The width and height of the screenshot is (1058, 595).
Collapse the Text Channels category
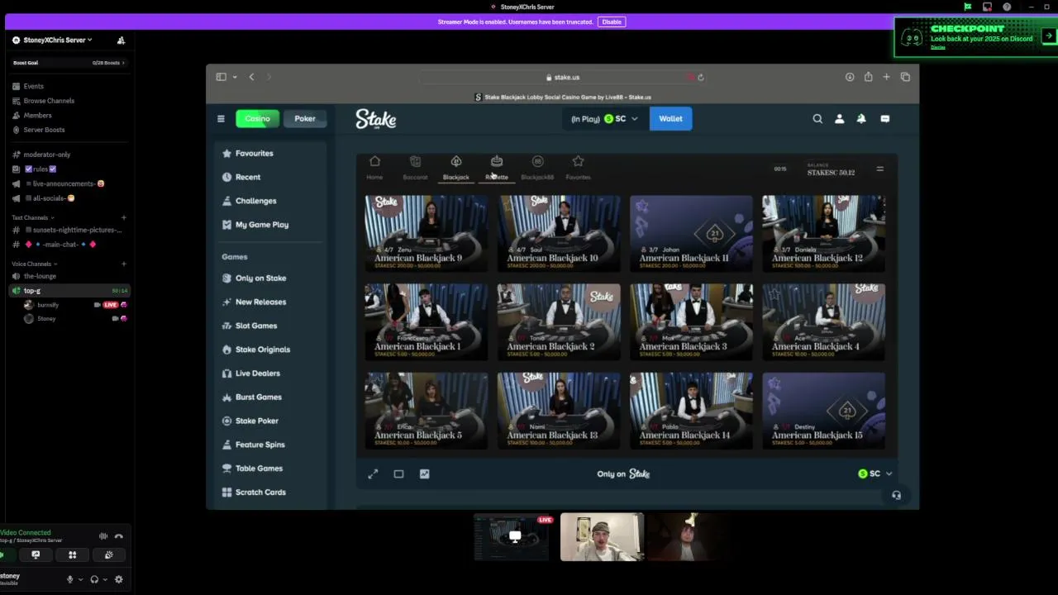[x=33, y=217]
